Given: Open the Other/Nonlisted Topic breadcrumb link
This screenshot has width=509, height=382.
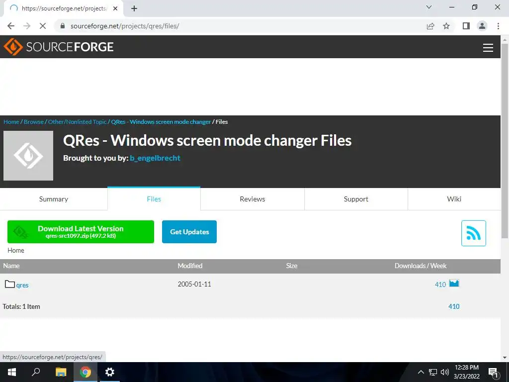Looking at the screenshot, I should pos(77,122).
